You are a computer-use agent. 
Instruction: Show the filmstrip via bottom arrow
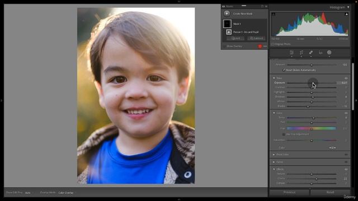179,199
